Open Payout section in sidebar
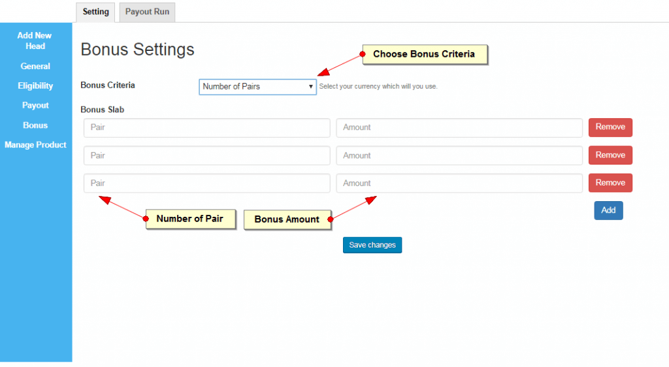 pyautogui.click(x=35, y=105)
